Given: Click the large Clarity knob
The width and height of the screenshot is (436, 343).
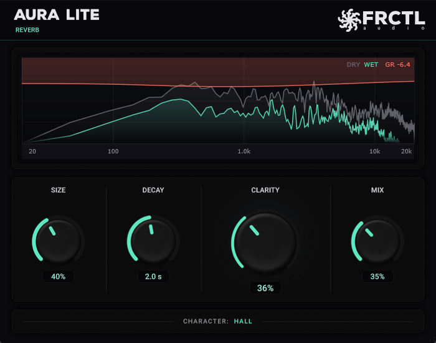Looking at the screenshot, I should click(265, 242).
